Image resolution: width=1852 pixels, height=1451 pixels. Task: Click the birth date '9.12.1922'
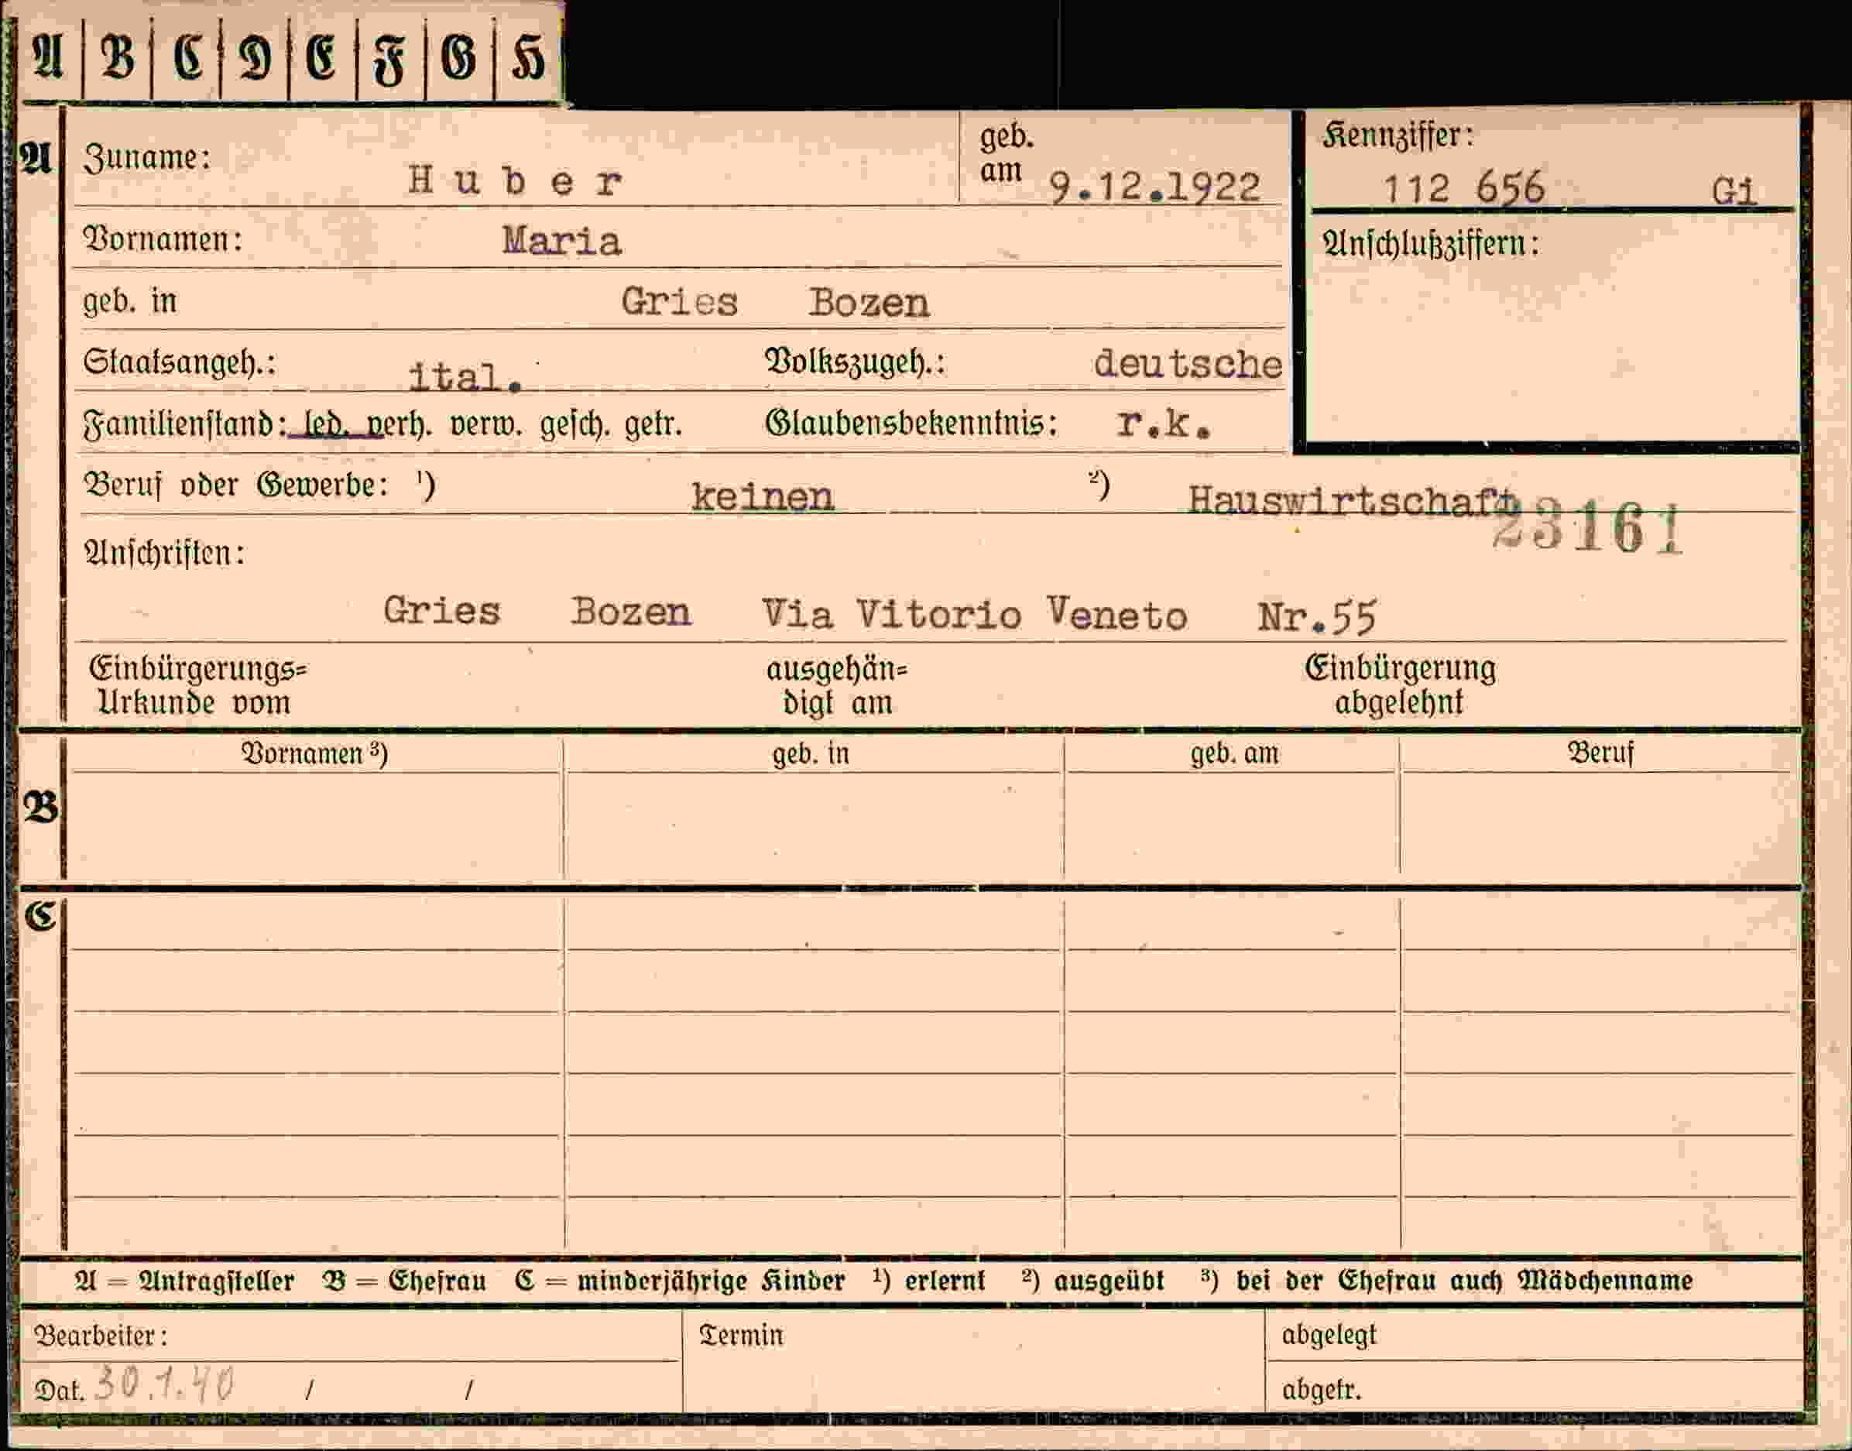[1155, 187]
